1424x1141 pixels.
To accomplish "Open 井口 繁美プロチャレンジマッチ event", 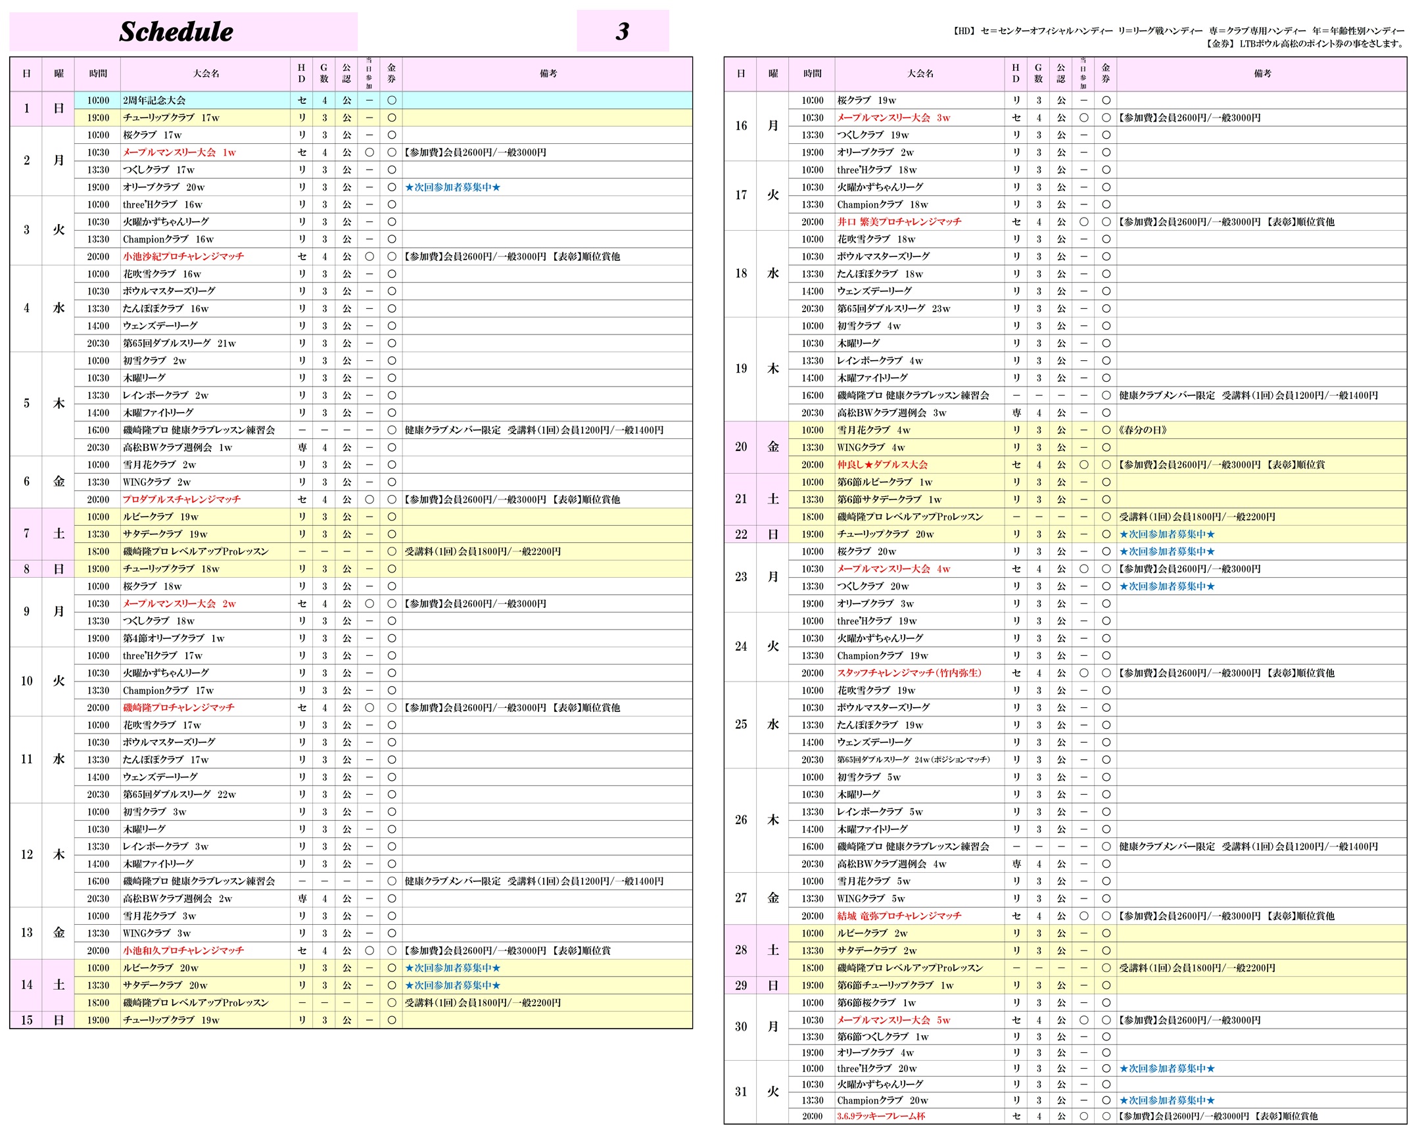I will [x=899, y=222].
